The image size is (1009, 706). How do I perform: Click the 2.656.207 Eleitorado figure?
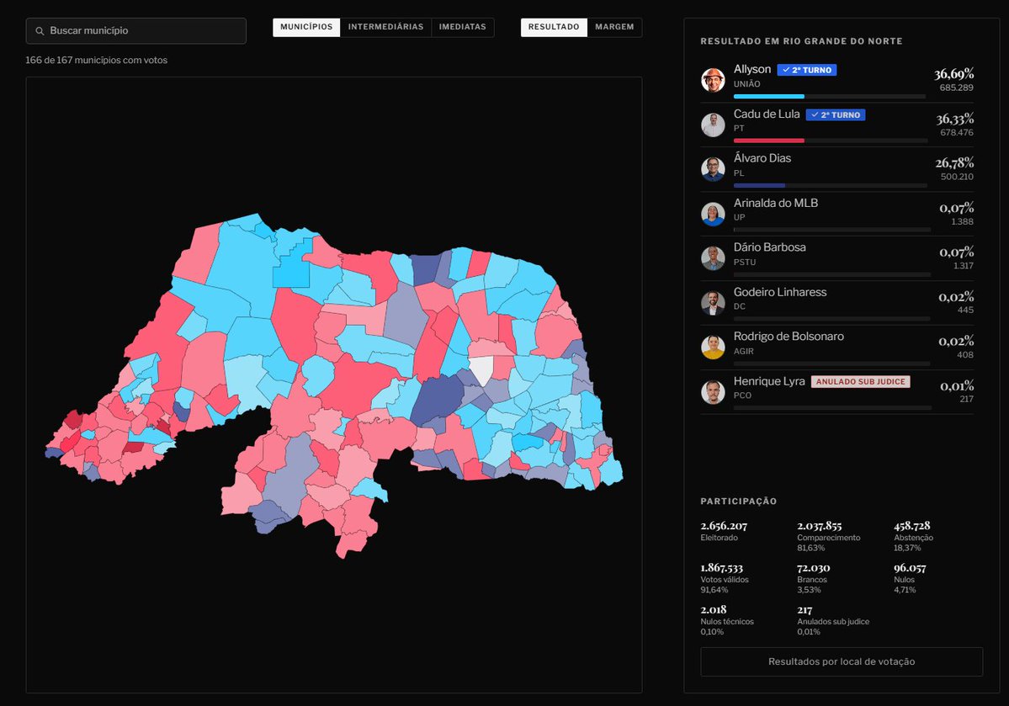[724, 526]
